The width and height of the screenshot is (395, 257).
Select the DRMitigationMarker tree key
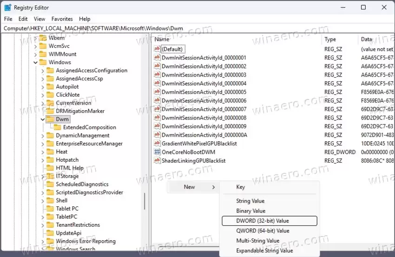[x=80, y=111]
